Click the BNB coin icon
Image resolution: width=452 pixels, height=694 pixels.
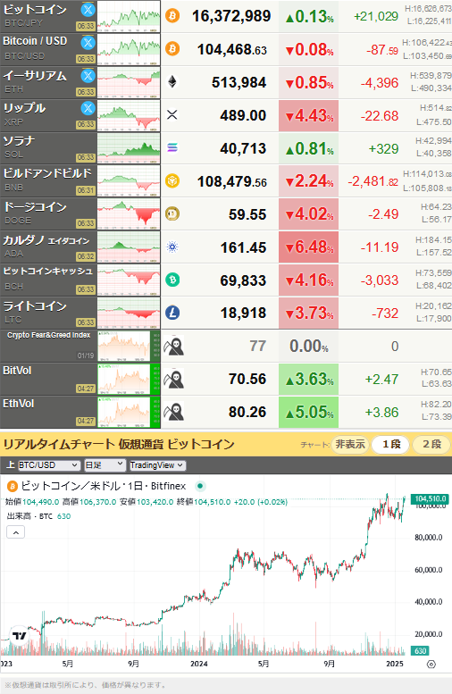click(172, 181)
